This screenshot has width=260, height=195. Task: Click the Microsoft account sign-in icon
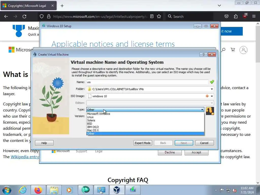(243, 50)
